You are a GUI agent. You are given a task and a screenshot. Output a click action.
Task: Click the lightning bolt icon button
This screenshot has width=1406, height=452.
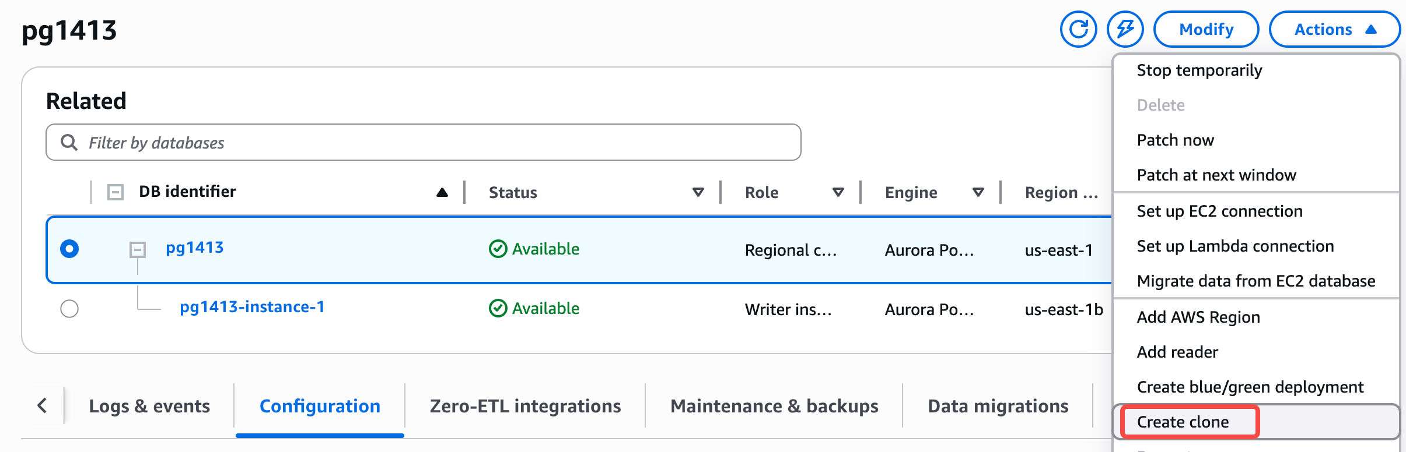pos(1125,29)
